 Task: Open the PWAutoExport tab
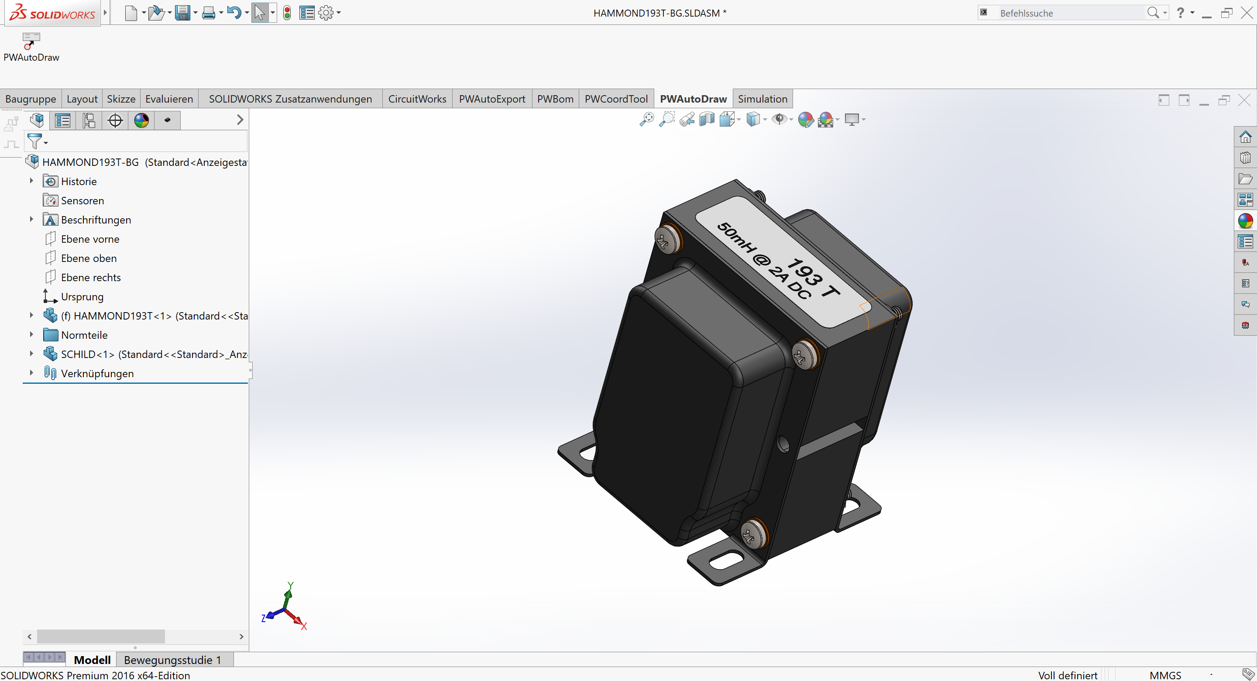492,99
